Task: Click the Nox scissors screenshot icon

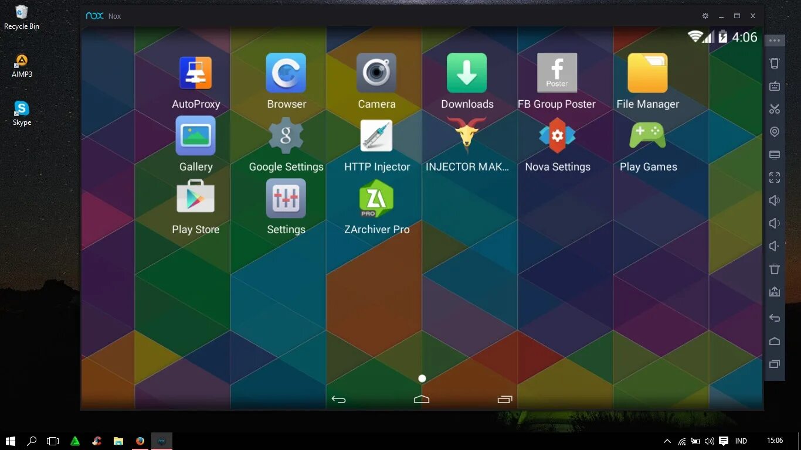Action: (775, 109)
